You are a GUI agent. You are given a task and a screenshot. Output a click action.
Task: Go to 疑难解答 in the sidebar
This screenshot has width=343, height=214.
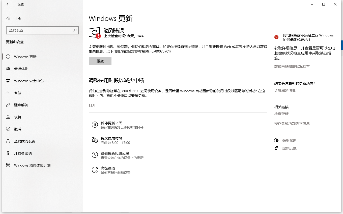(21, 105)
